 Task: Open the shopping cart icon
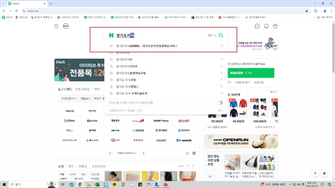pos(275,26)
